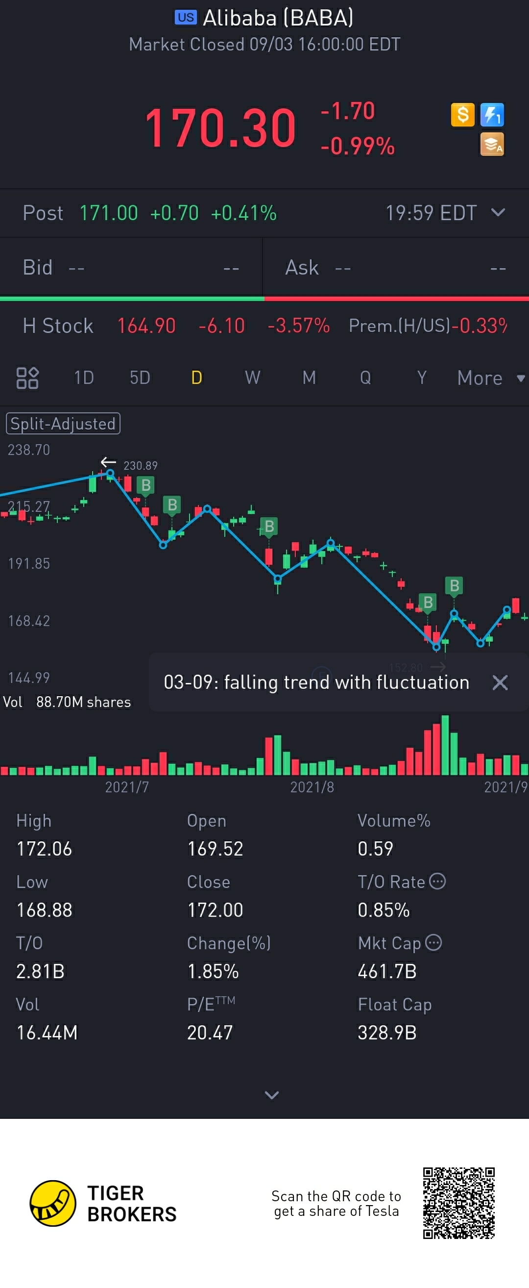Tap the tallest volume bar in late August
The image size is (529, 1288).
point(445,745)
